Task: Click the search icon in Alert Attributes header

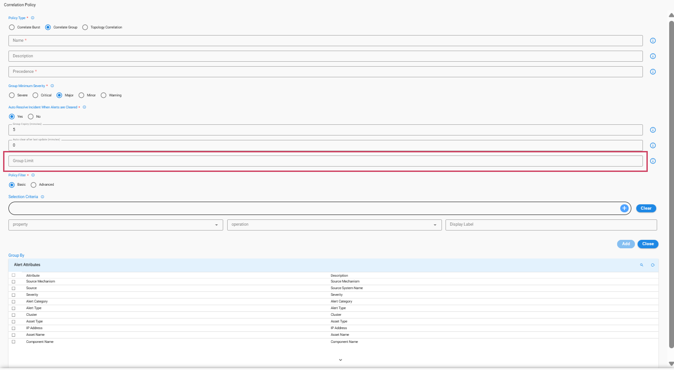Action: (x=642, y=265)
